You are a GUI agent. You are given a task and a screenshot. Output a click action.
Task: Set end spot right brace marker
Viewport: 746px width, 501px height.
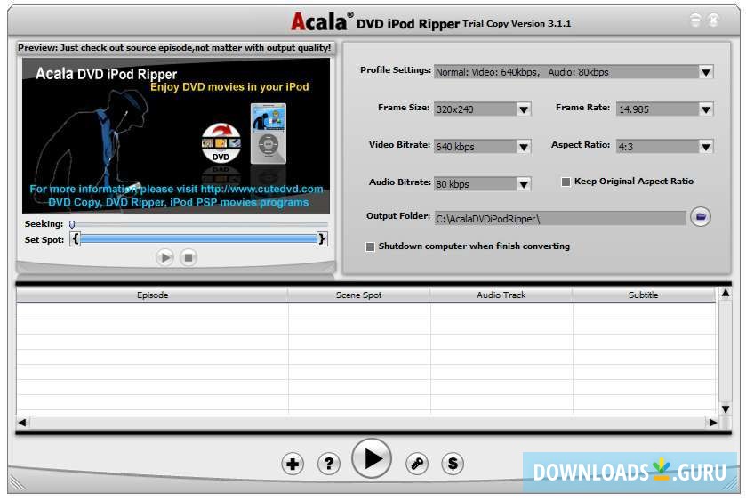322,238
